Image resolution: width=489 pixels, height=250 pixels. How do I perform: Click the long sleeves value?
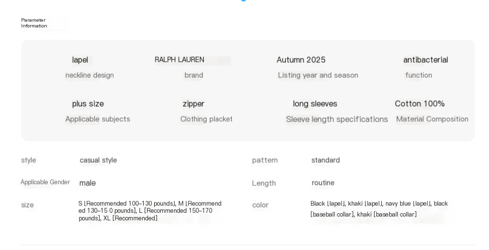click(315, 104)
